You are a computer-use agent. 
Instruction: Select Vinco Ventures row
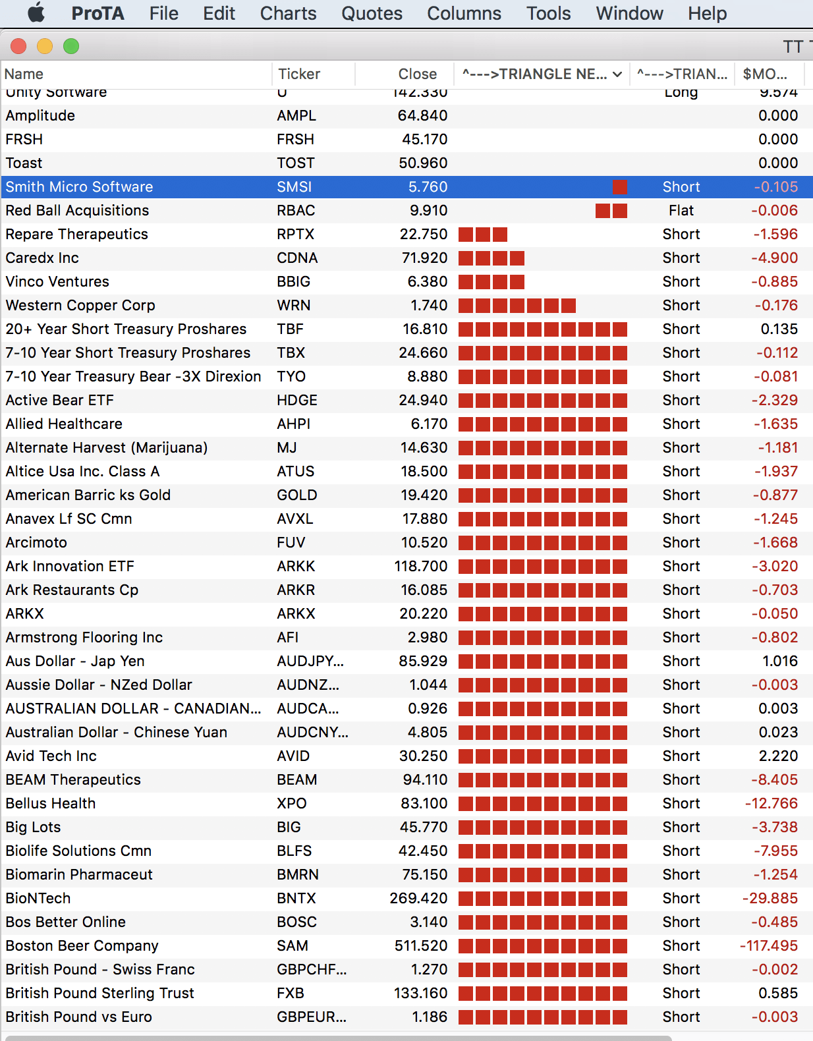pyautogui.click(x=406, y=282)
